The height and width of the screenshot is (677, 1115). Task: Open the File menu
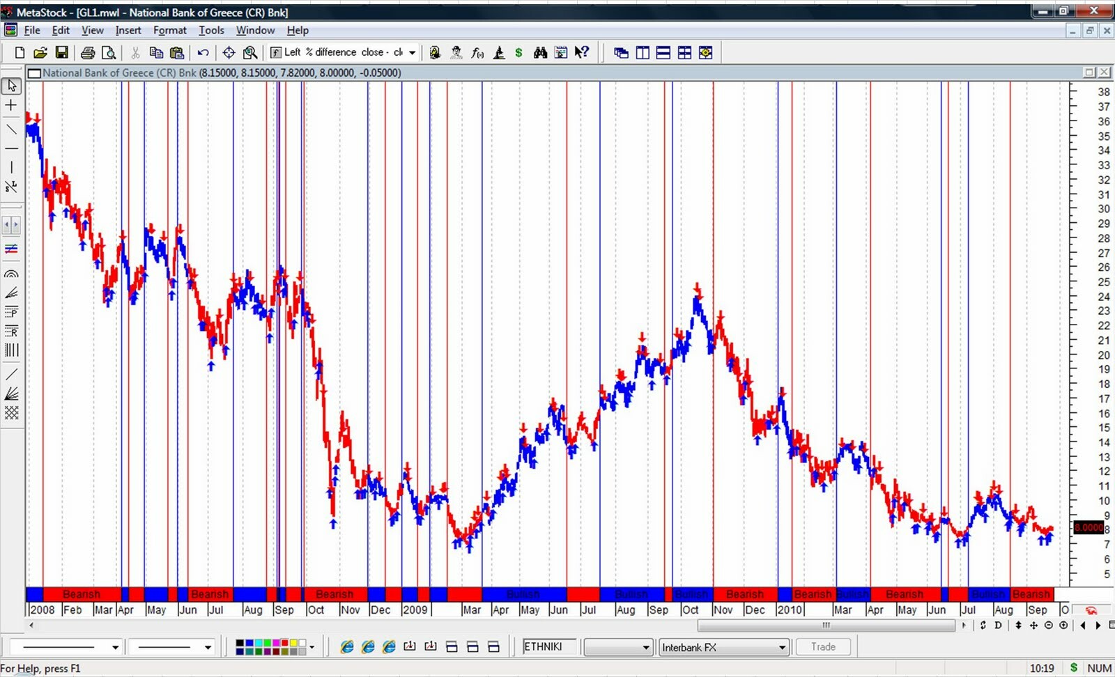pos(32,31)
